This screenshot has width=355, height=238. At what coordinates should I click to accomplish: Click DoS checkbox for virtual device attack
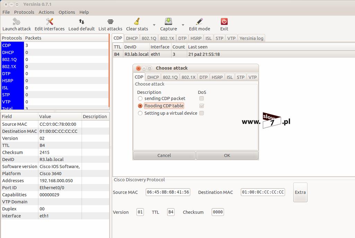[201, 113]
